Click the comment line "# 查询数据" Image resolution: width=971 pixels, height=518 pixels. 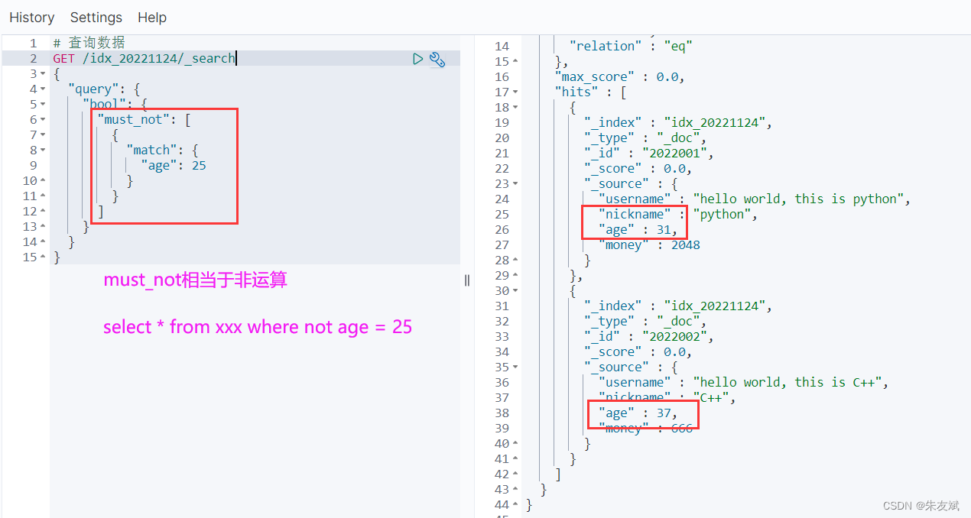[89, 44]
